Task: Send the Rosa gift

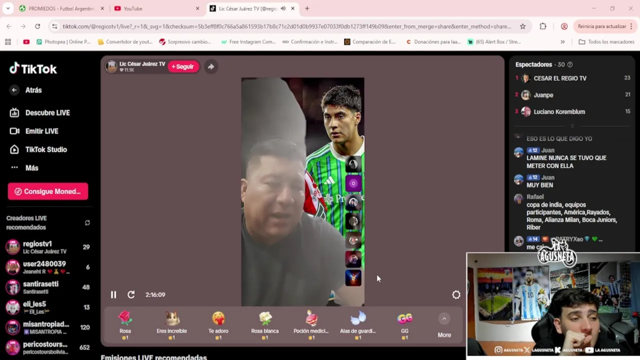Action: pos(125,325)
